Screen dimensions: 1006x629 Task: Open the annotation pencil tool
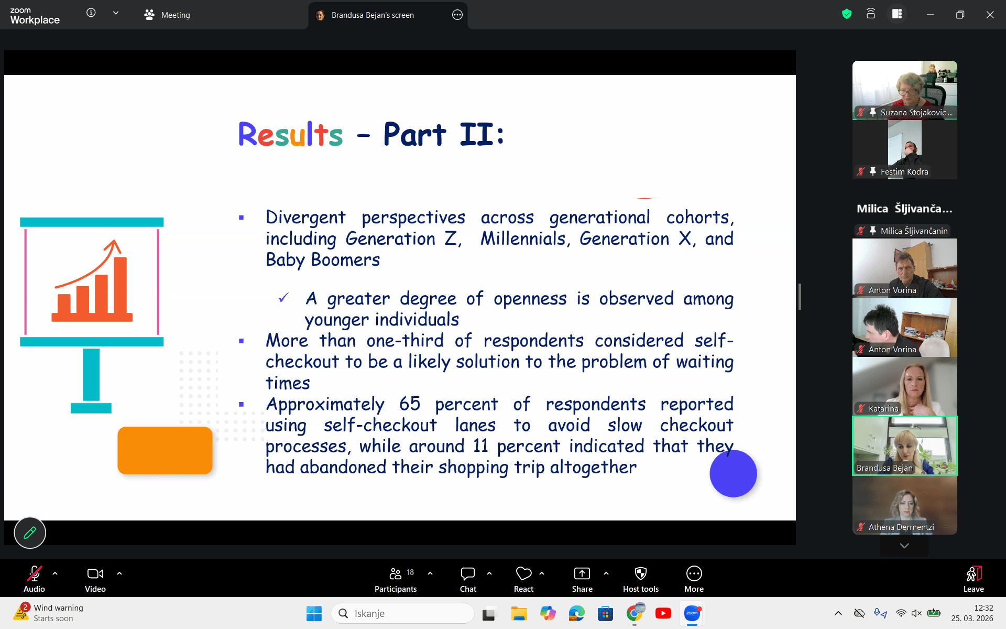(30, 533)
